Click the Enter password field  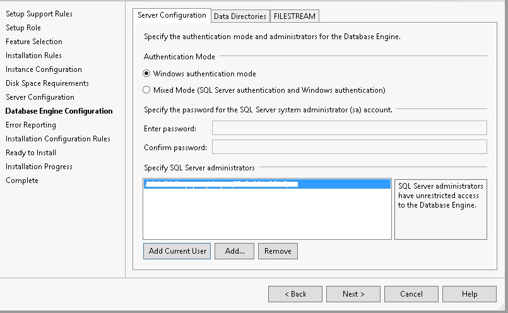349,128
